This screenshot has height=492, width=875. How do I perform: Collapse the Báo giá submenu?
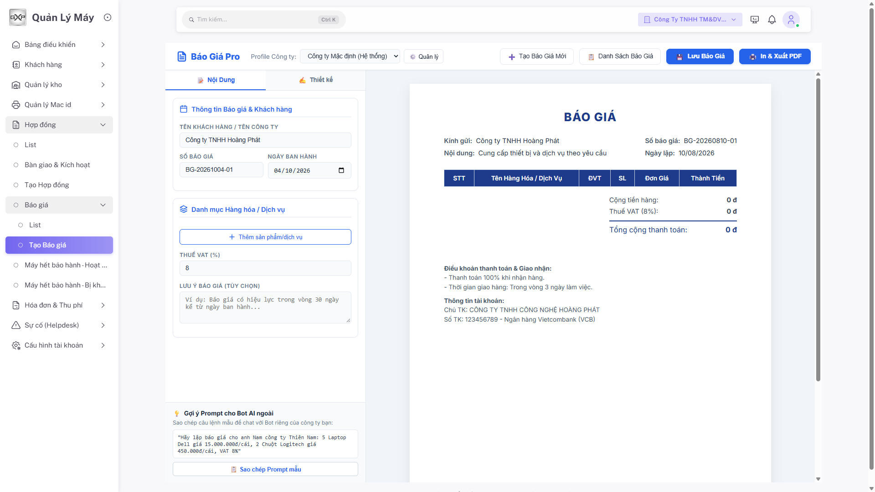[59, 205]
